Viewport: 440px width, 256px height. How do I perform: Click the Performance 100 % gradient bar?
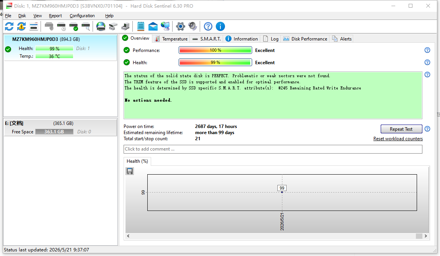[215, 50]
